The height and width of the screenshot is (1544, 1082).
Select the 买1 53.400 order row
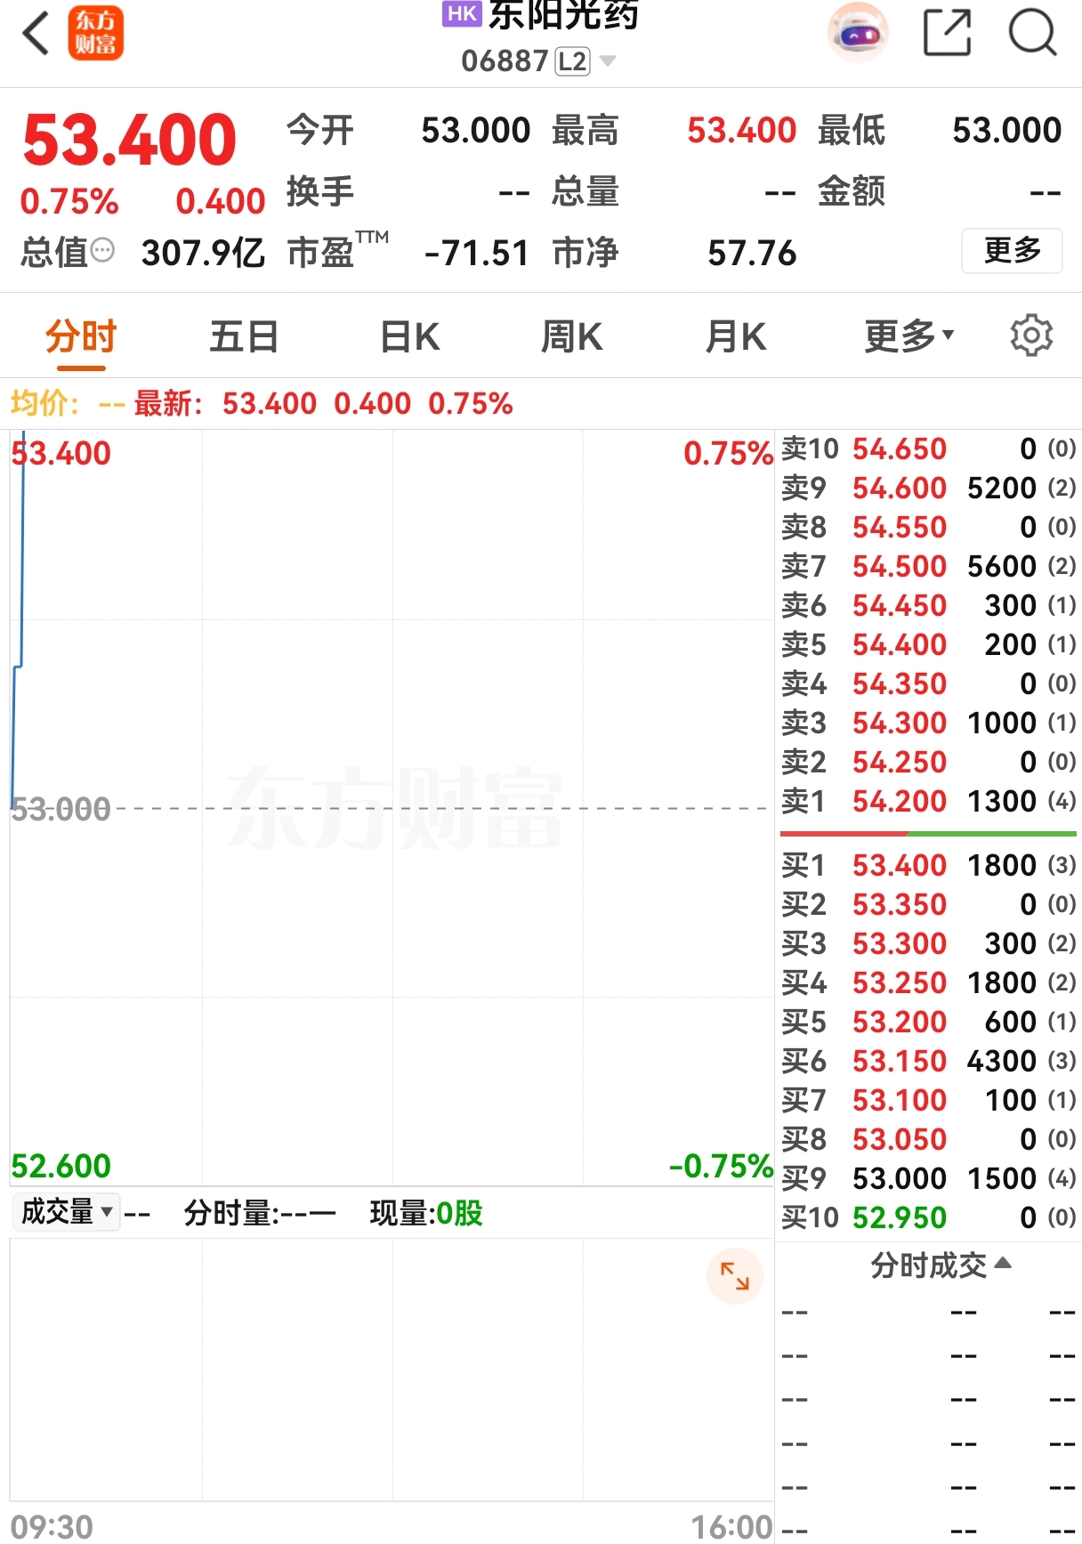point(928,865)
